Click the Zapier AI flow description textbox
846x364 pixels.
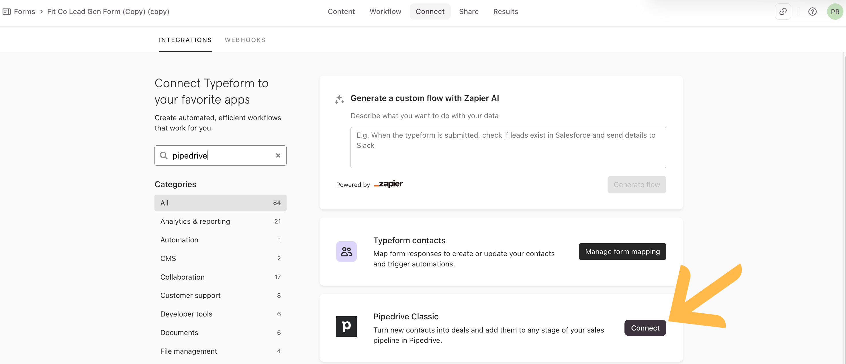point(508,148)
